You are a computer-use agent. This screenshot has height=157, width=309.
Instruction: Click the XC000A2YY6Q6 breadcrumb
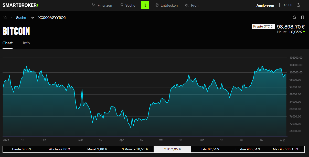52,18
